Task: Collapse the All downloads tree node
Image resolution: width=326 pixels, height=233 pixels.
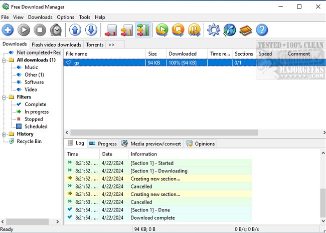Action: (x=5, y=60)
